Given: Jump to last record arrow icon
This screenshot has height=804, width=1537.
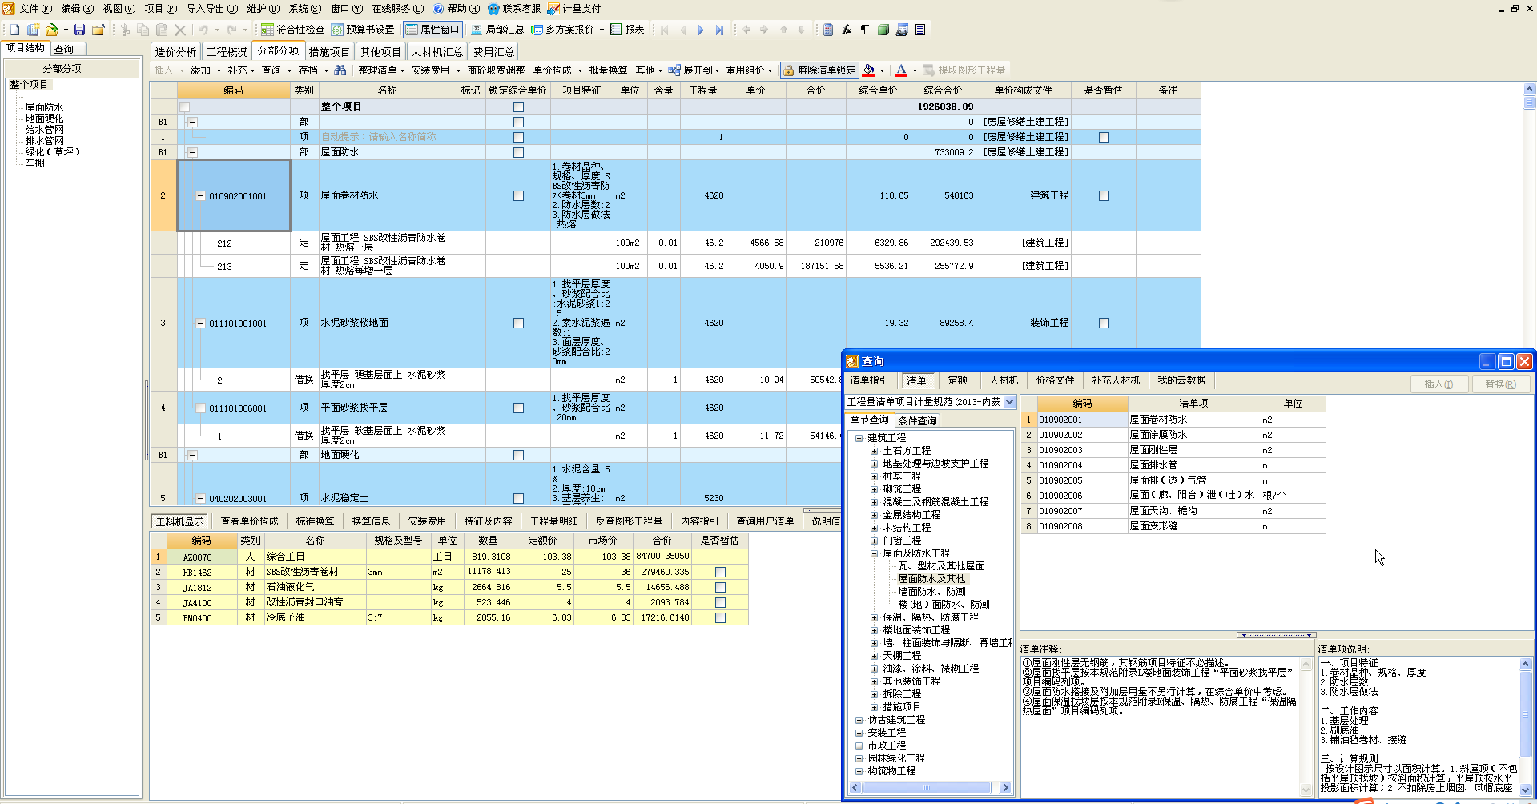Looking at the screenshot, I should point(719,30).
